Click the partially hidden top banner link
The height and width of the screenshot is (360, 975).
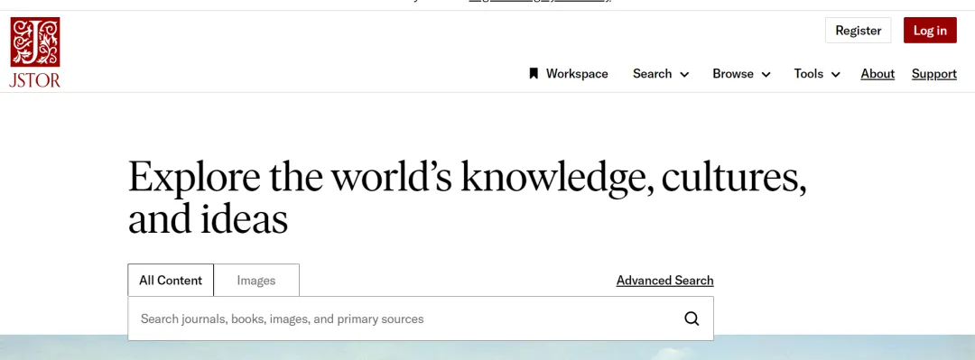pyautogui.click(x=540, y=1)
